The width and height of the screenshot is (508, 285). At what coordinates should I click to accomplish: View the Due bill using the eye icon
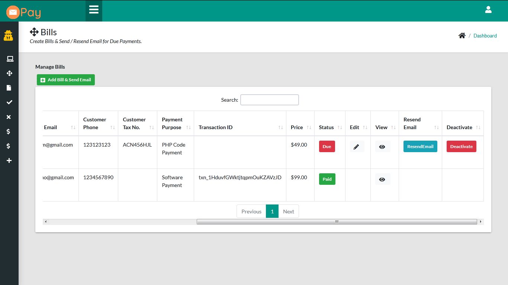tap(382, 147)
